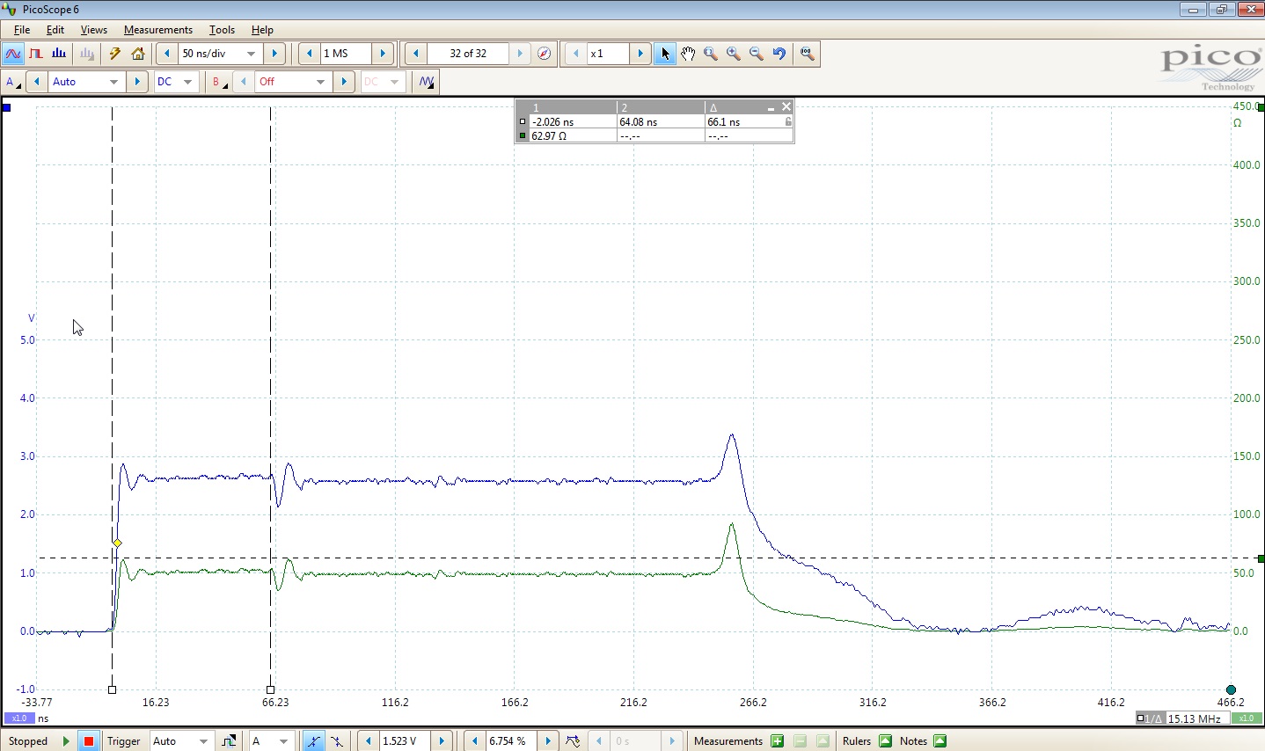Expand channel A range Auto dropdown
Screen dimensions: 1265x751
pyautogui.click(x=113, y=82)
